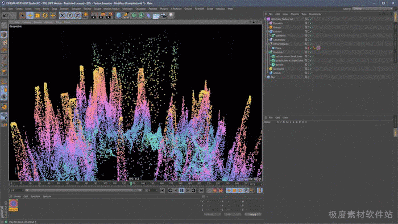Click the start frame input field
The height and width of the screenshot is (224, 398).
(x=17, y=190)
